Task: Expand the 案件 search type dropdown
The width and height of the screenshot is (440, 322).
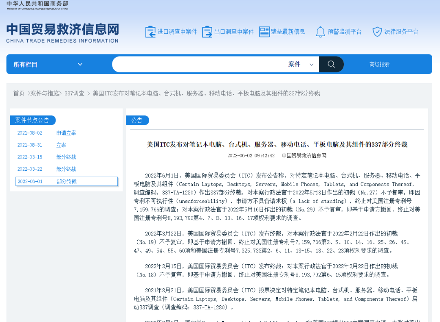Action: point(301,64)
